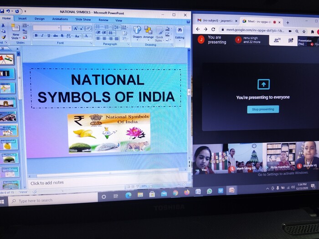Click the Cut scissors icon

(x=3, y=25)
